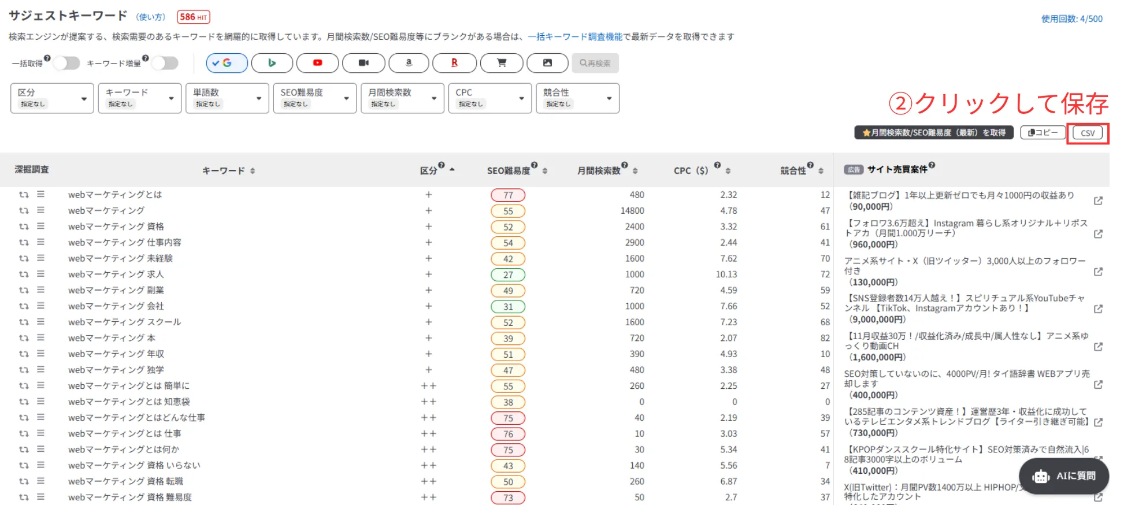Open external link for タイ語辞書 WEBアプリ listing

coord(1098,384)
